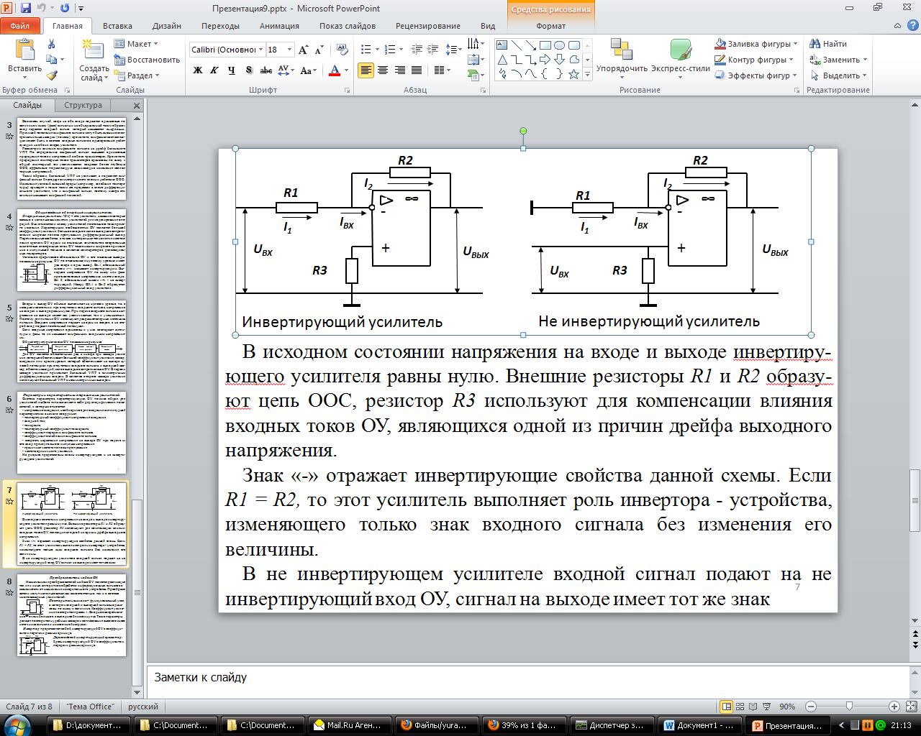Toggle text Shadow (S) formatting

249,70
